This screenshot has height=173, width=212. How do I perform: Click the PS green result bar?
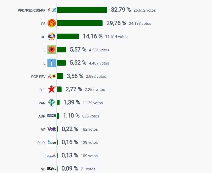coord(80,23)
